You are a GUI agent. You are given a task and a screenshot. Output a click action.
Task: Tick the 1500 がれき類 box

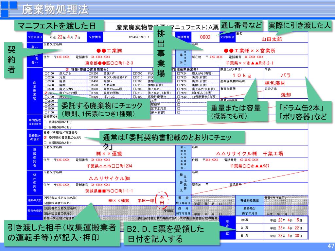point(90,85)
